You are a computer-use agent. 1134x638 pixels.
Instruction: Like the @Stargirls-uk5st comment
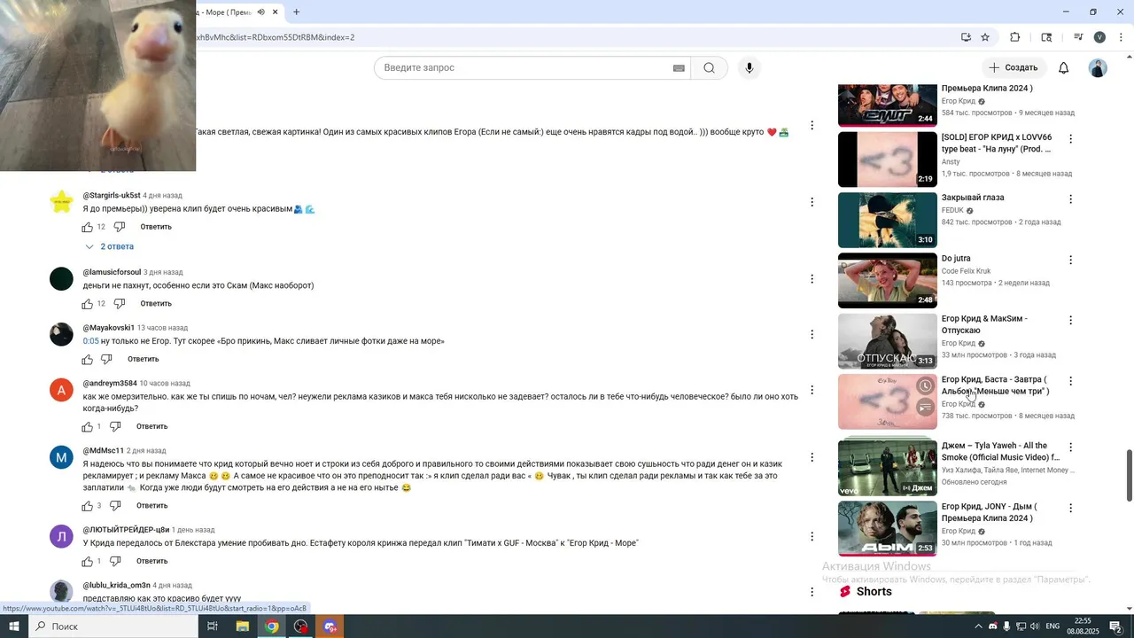tap(88, 227)
